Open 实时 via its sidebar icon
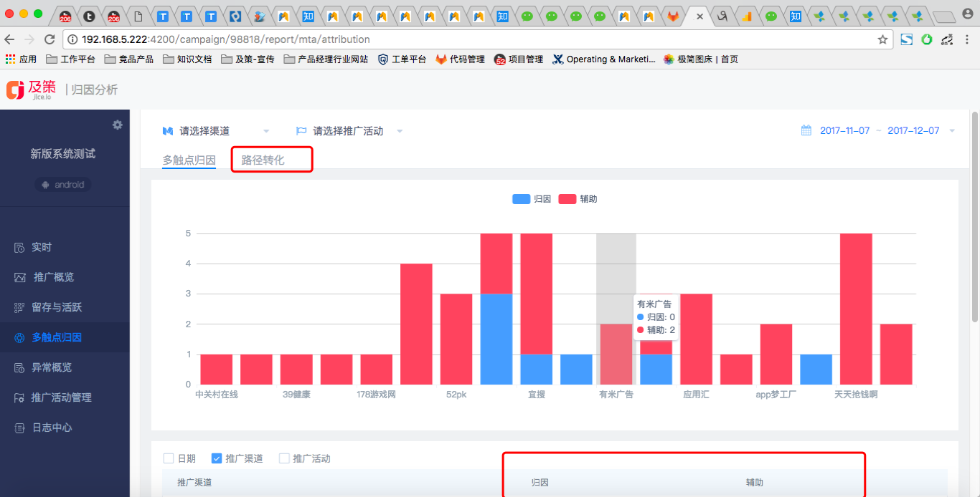The height and width of the screenshot is (497, 980). click(x=19, y=248)
